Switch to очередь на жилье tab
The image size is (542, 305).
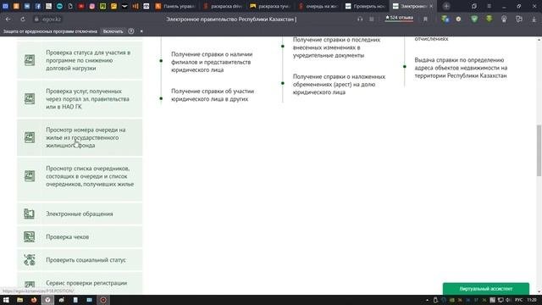[x=318, y=6]
